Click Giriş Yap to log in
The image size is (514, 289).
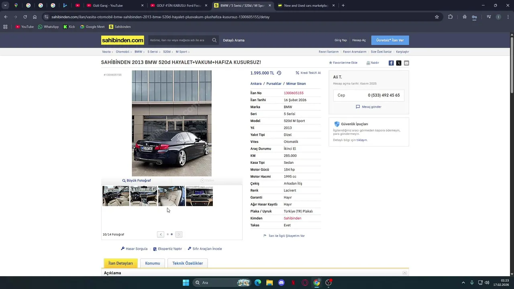tap(341, 40)
